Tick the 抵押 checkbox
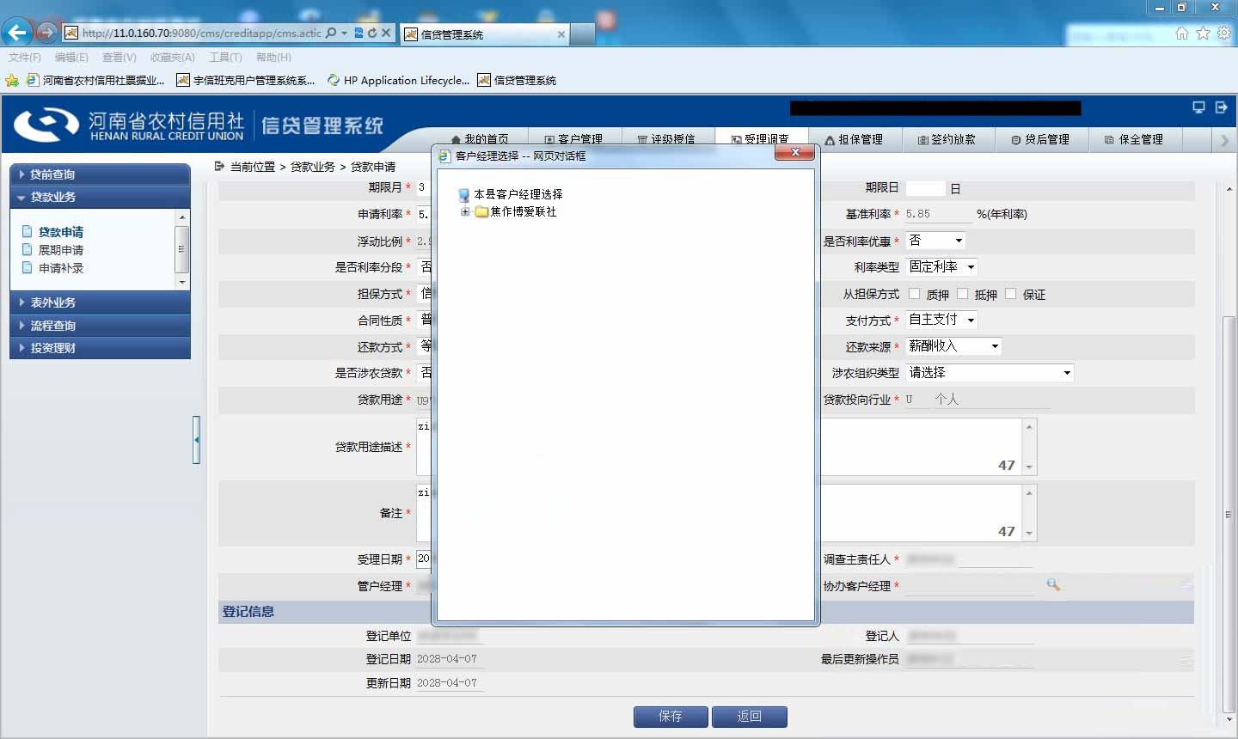 pos(963,294)
